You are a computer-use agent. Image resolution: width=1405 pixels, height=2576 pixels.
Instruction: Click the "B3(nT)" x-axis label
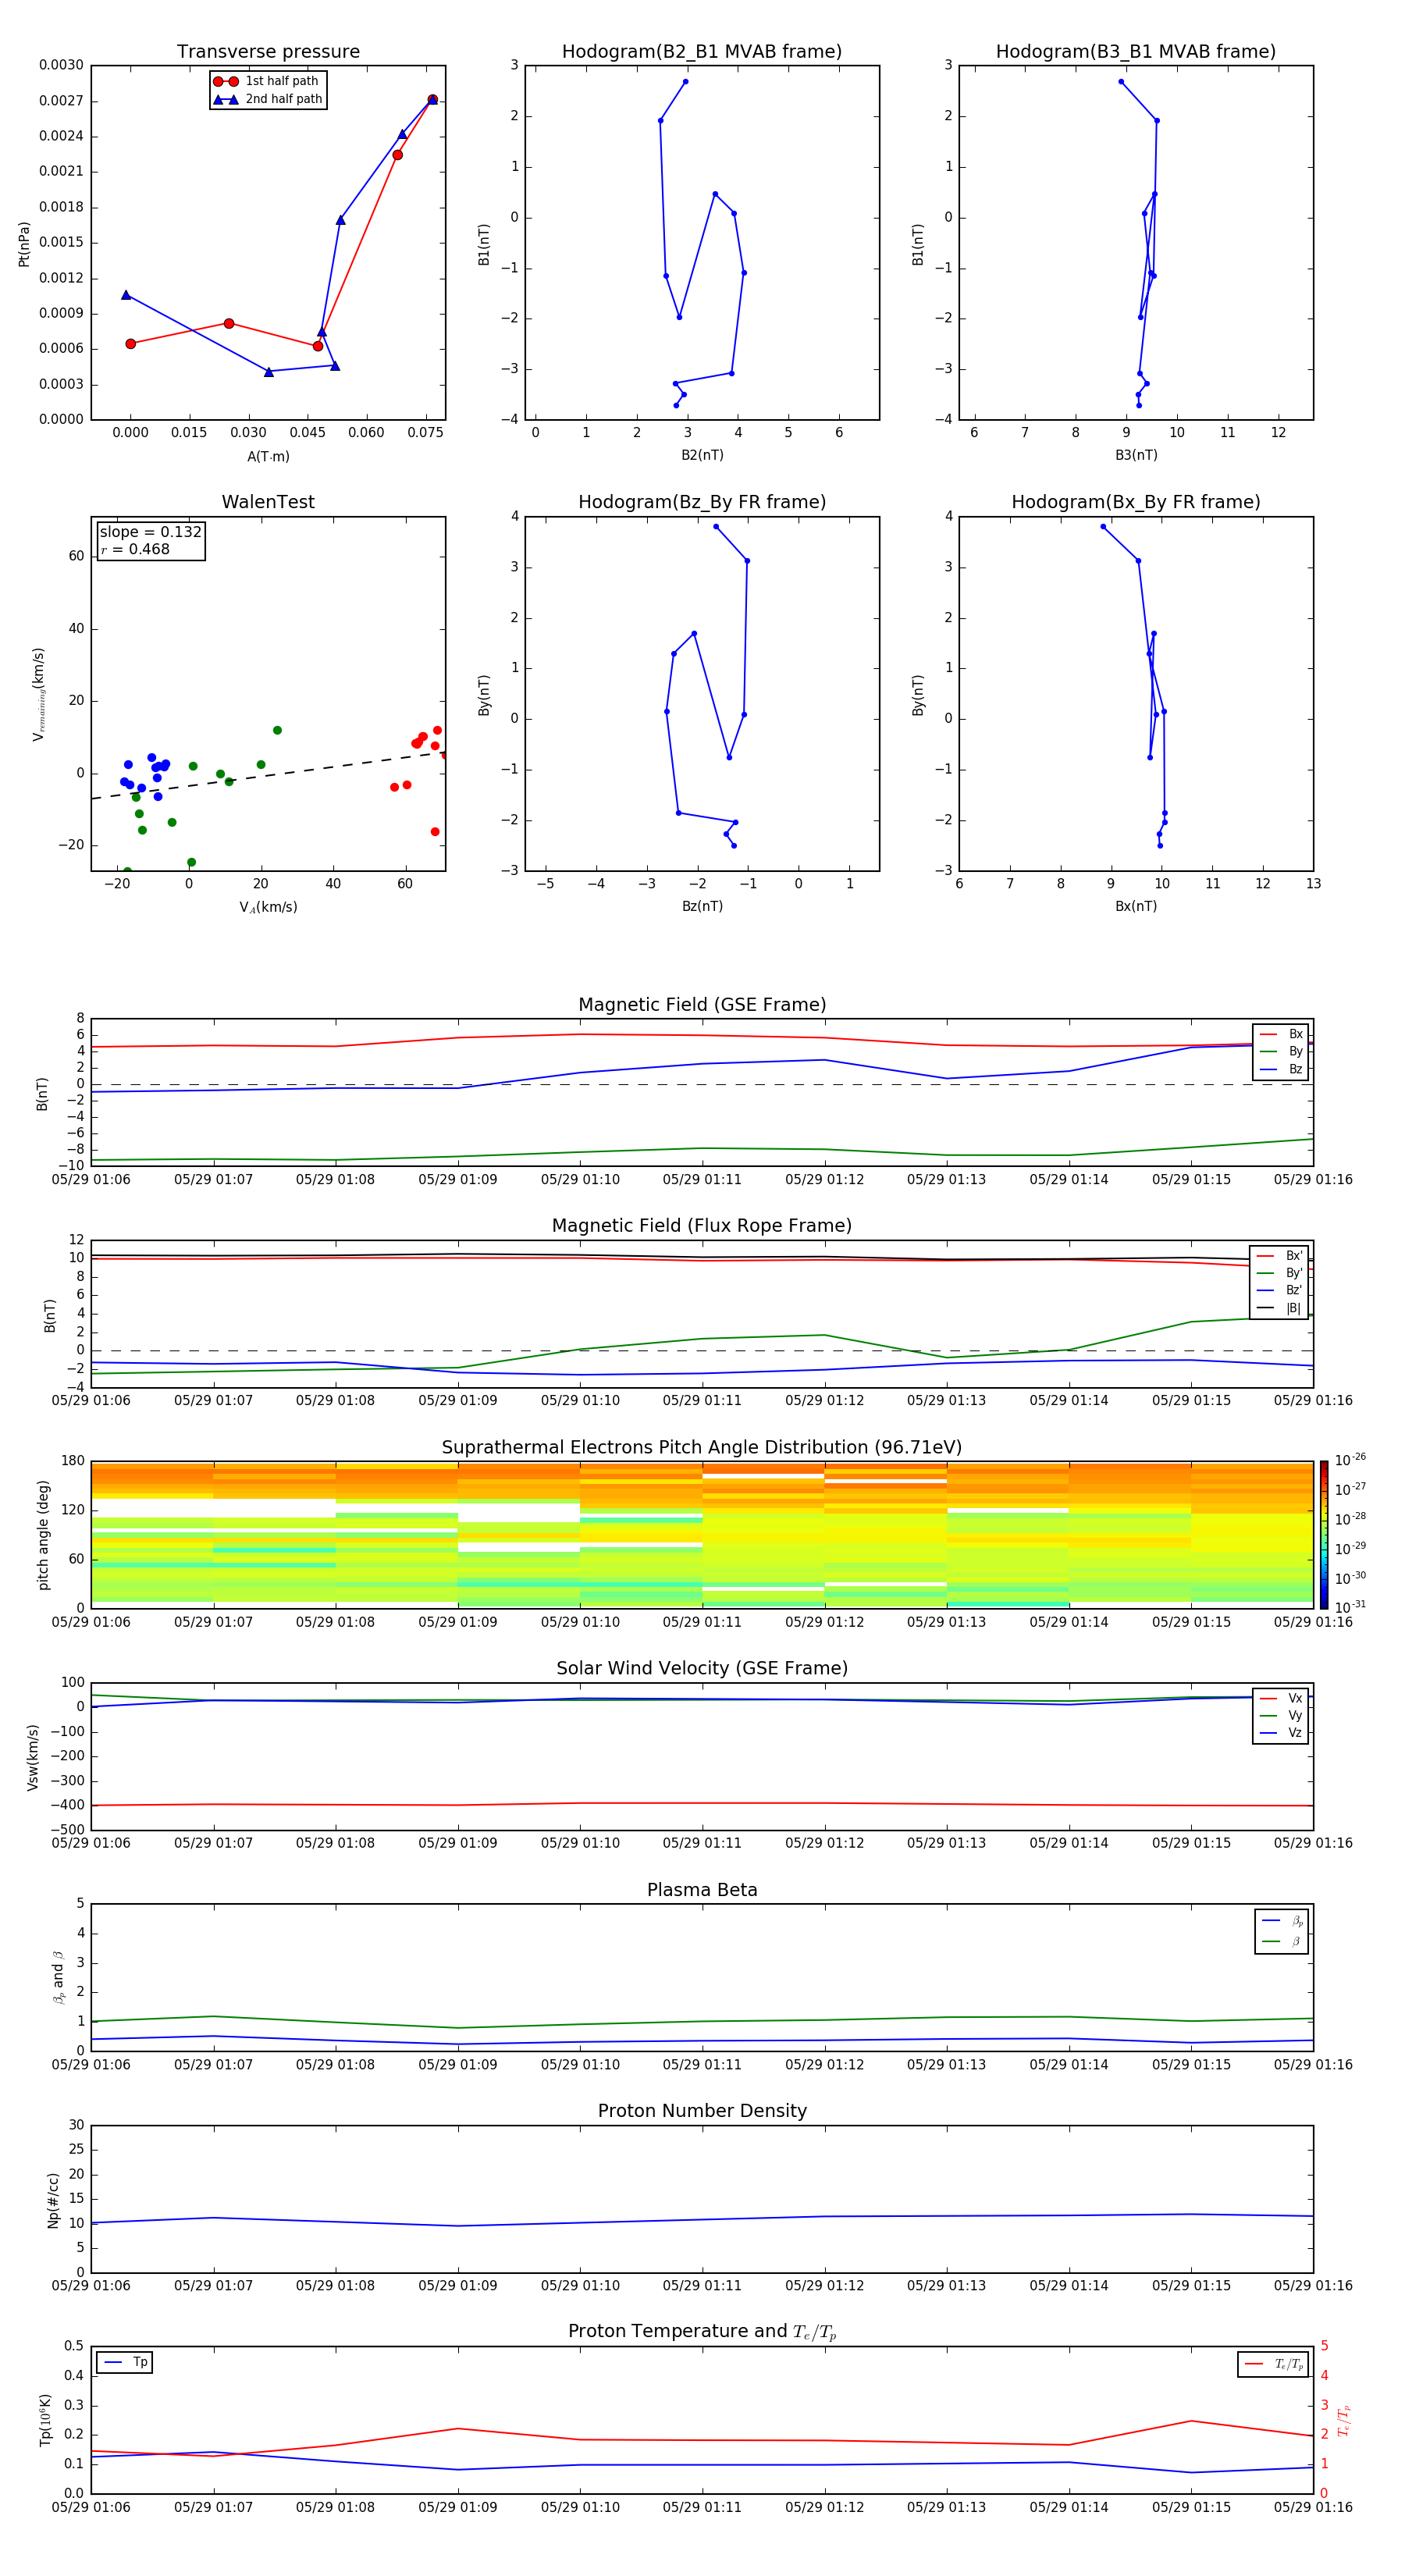point(1136,455)
